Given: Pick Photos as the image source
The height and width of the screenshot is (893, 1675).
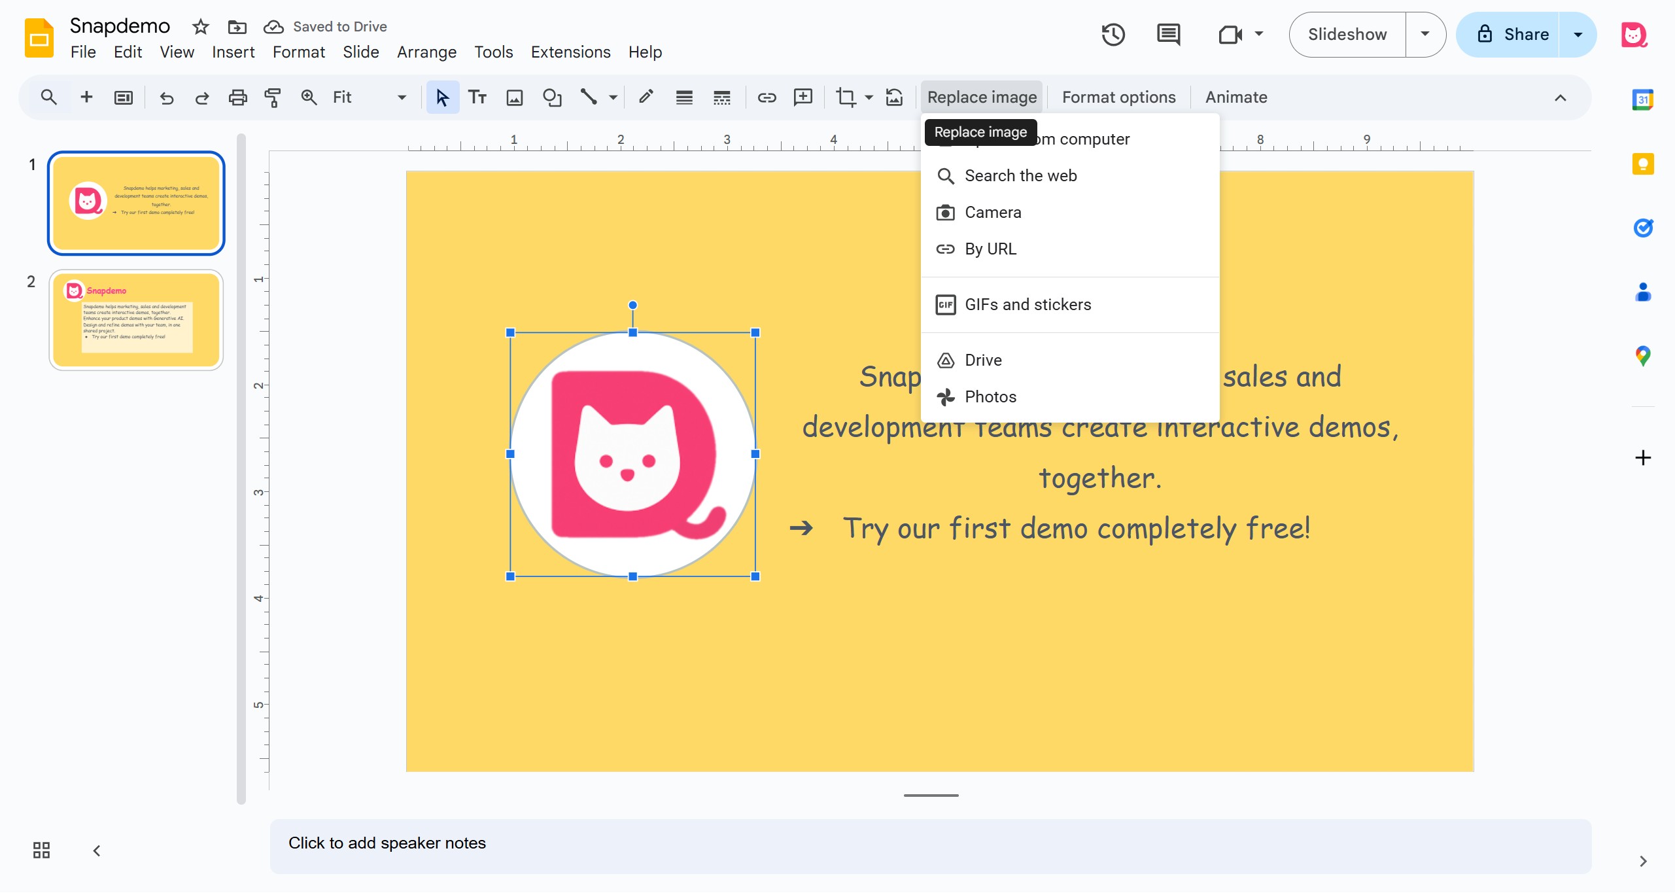Looking at the screenshot, I should (1069, 397).
